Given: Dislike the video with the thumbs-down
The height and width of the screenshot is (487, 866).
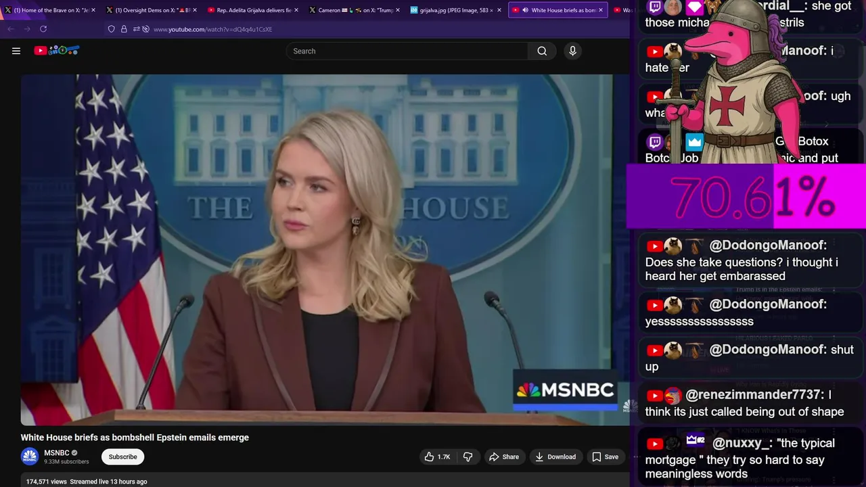Looking at the screenshot, I should (468, 457).
